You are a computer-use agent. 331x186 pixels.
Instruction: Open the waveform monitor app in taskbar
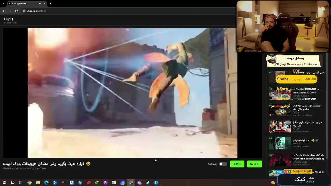[63, 183]
